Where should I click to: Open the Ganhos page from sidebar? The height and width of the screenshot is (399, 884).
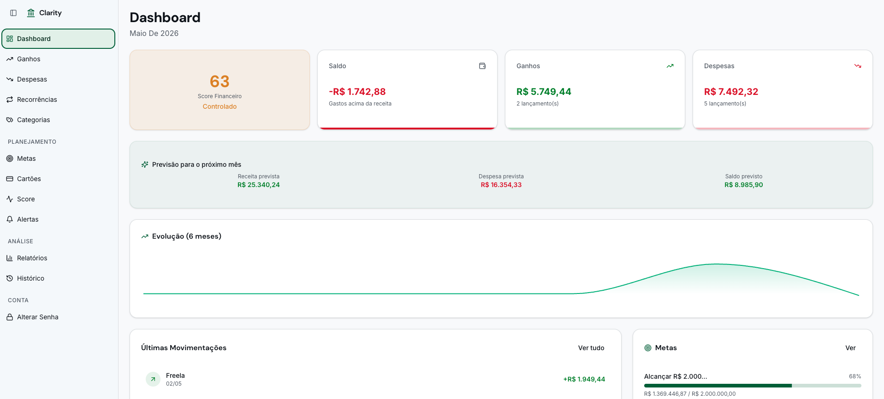click(x=59, y=59)
